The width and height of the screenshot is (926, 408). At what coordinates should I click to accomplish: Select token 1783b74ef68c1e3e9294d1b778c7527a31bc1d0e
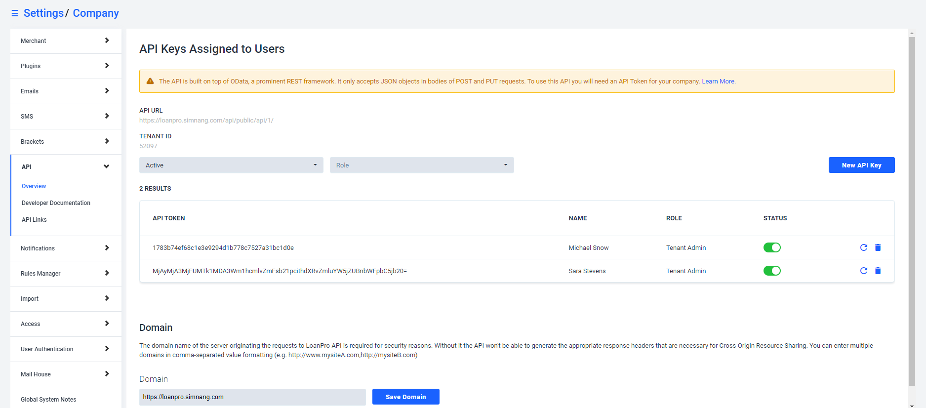click(x=223, y=248)
